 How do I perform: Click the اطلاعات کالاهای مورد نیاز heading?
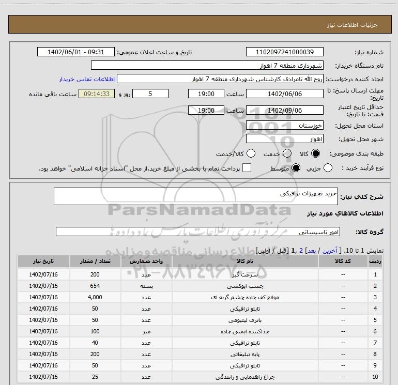coord(345,213)
